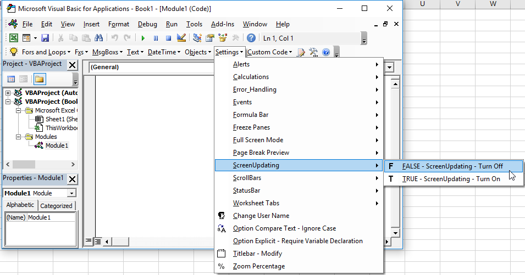Click the blue Help question mark icon
Image resolution: width=525 pixels, height=275 pixels.
pyautogui.click(x=251, y=38)
